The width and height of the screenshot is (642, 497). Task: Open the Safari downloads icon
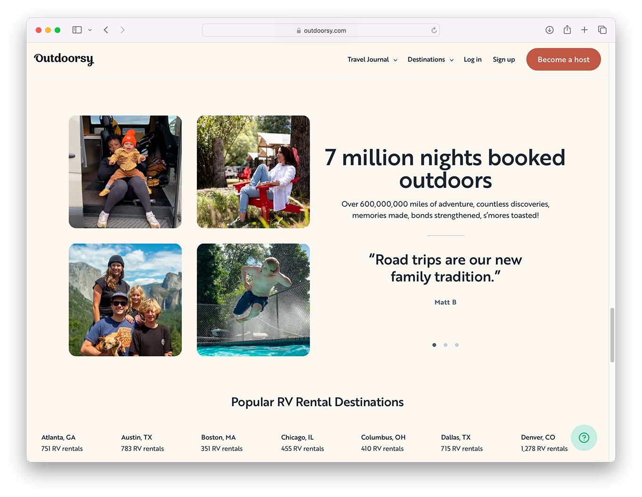(549, 30)
